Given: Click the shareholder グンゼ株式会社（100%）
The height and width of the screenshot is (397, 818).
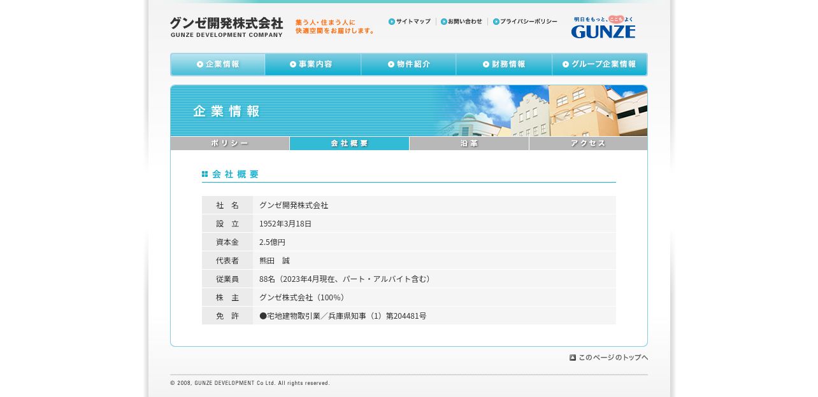Looking at the screenshot, I should coord(303,298).
